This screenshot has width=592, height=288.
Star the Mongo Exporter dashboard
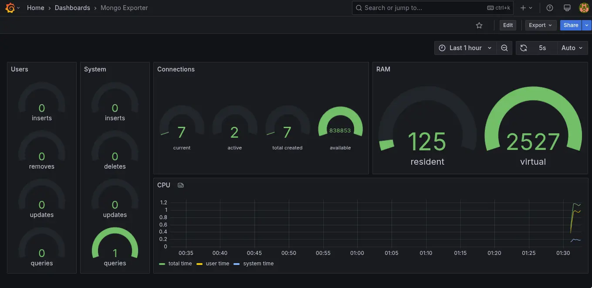(479, 25)
